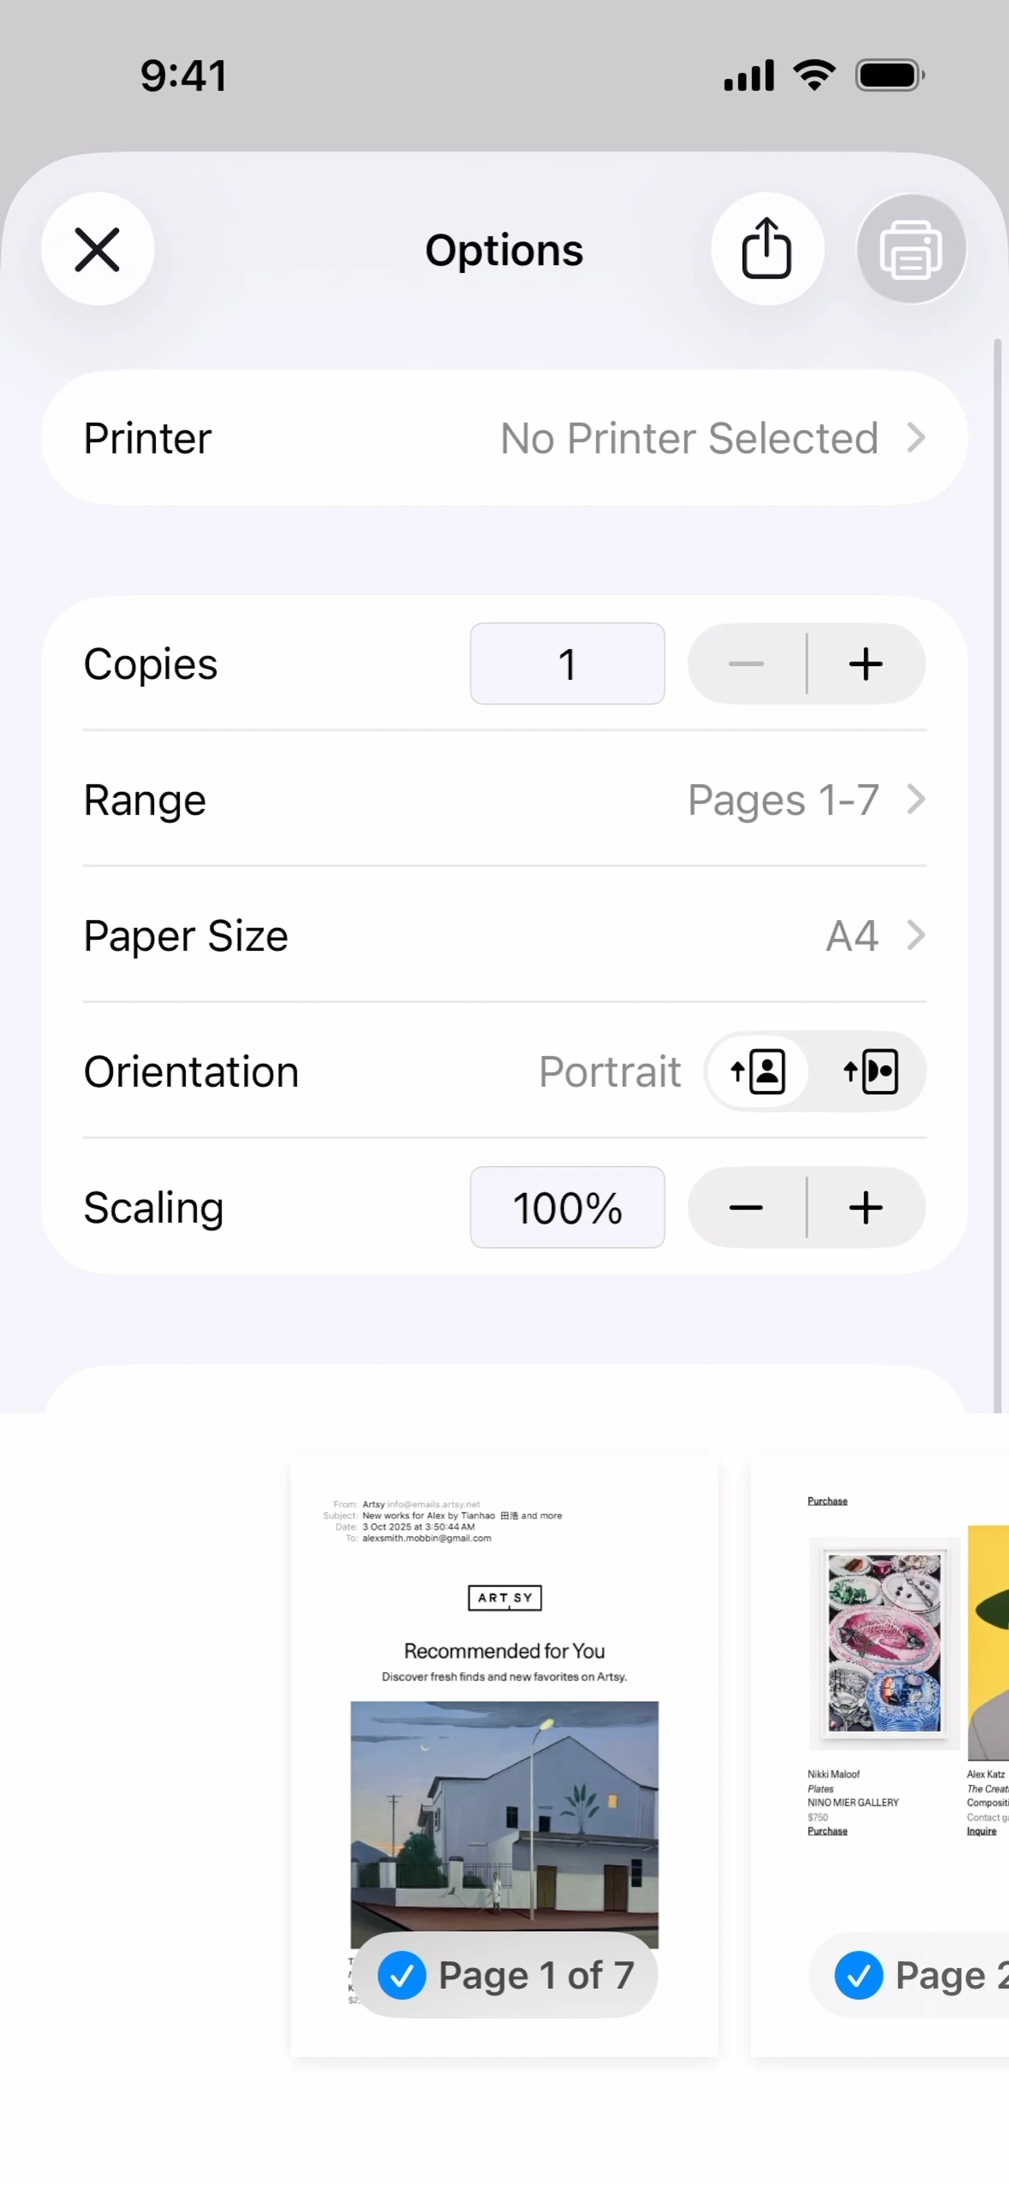Image resolution: width=1009 pixels, height=2185 pixels.
Task: Tap the copies number field
Action: pyautogui.click(x=567, y=664)
